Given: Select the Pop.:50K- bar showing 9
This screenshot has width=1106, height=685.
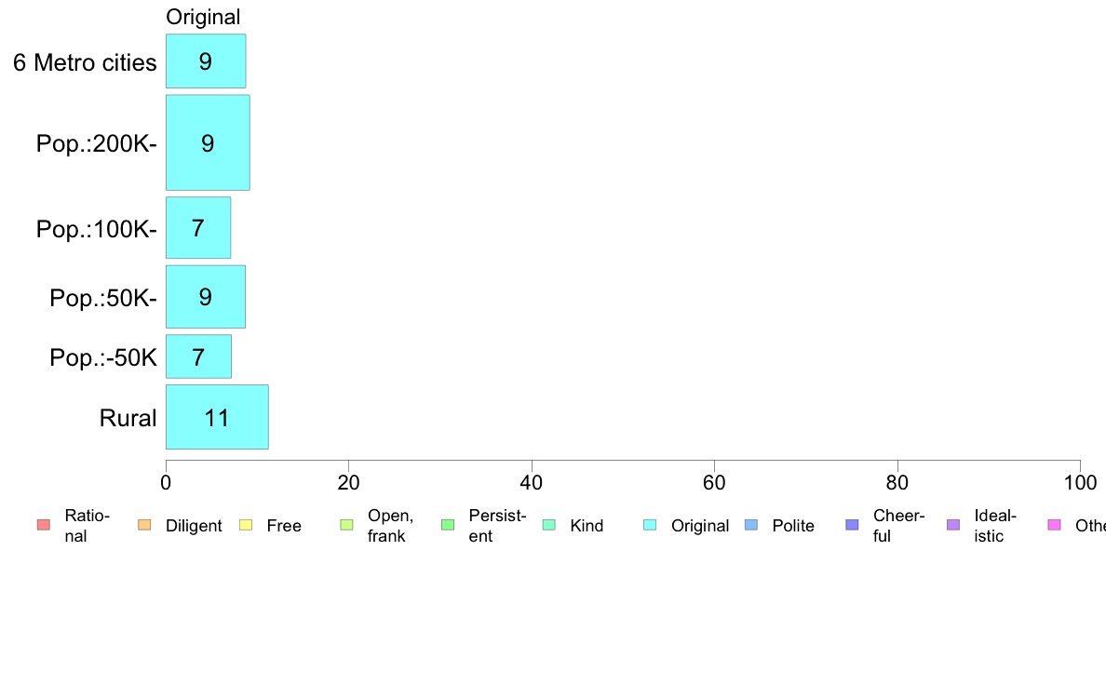Looking at the screenshot, I should pos(206,297).
